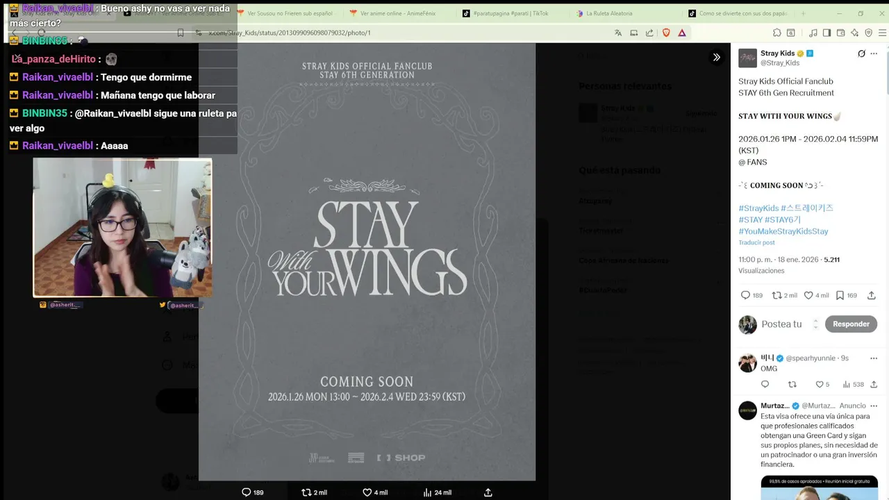
Task: Open the Brave Shields lion icon
Action: coord(666,33)
